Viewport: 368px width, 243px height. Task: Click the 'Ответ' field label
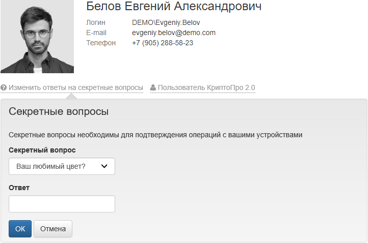click(x=19, y=188)
